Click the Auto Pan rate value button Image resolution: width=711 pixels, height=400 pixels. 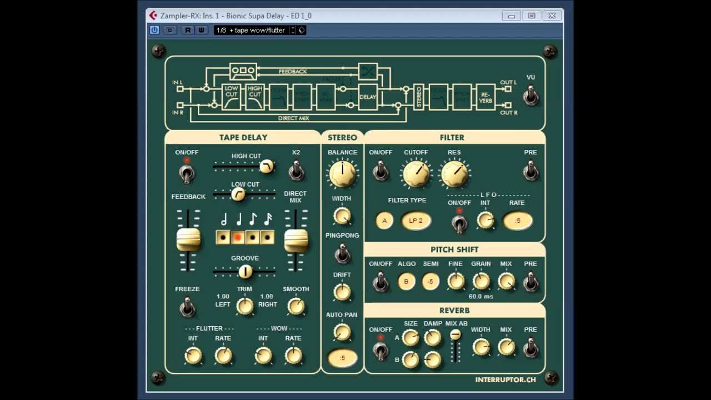coord(342,358)
